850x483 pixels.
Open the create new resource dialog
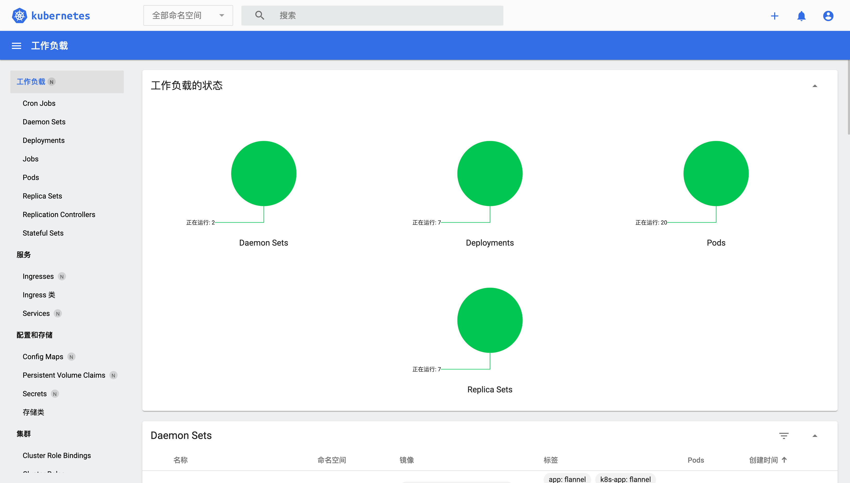[774, 16]
